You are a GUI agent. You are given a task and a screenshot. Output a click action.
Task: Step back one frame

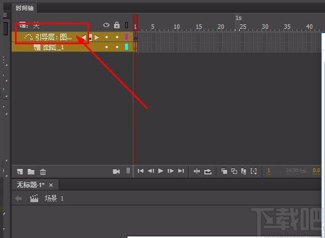coord(151,171)
